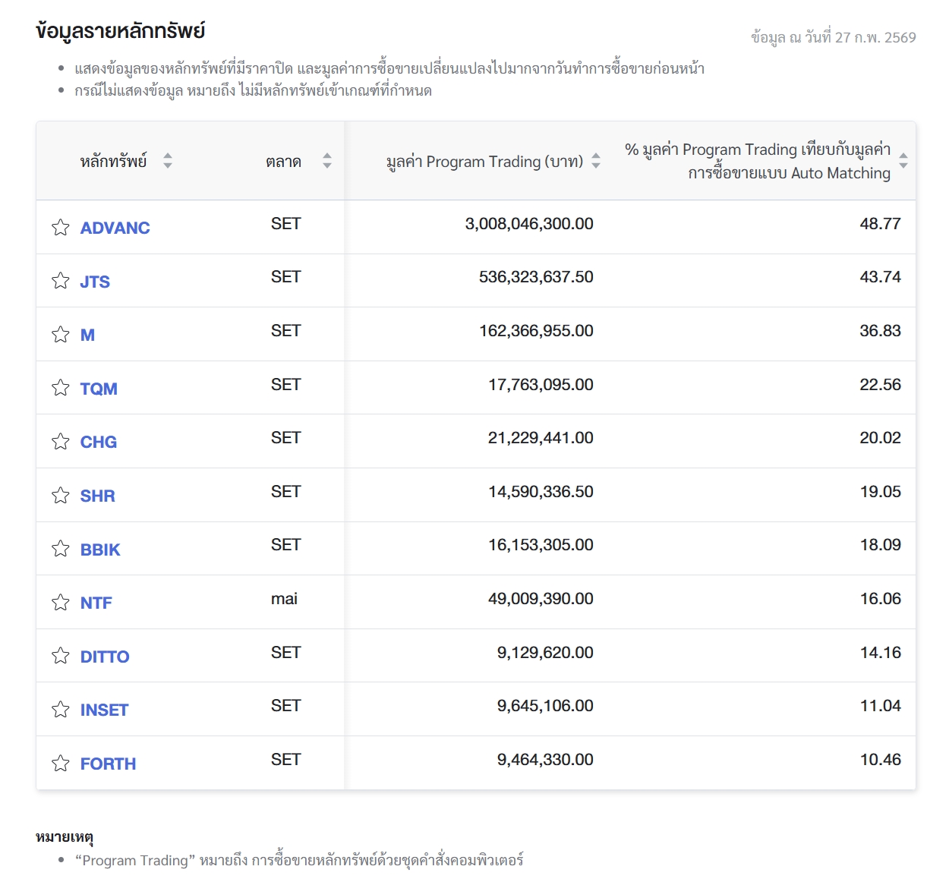Image resolution: width=949 pixels, height=882 pixels.
Task: Add TQM to favorites via star
Action: pos(61,389)
